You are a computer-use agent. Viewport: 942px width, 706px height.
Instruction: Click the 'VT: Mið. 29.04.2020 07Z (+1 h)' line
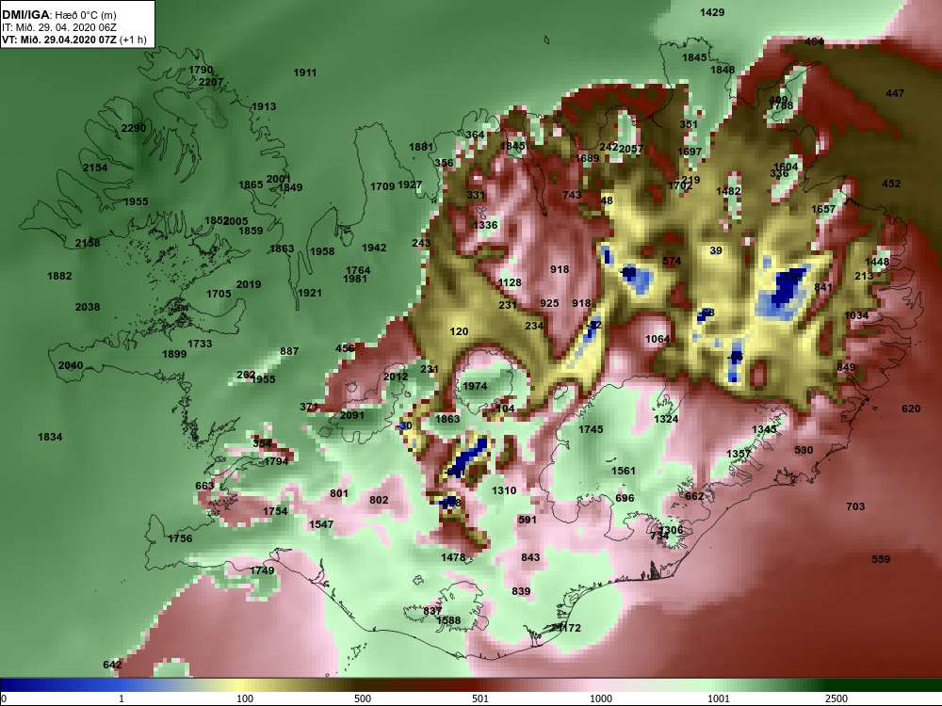pos(74,40)
